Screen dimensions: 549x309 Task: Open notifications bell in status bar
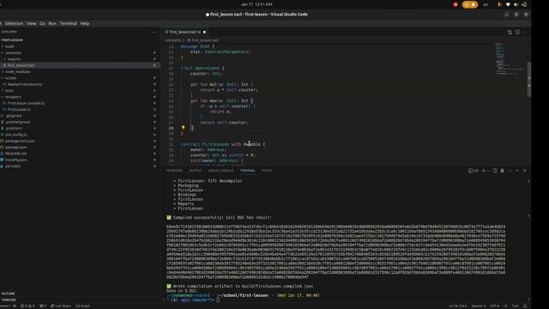tap(525, 306)
